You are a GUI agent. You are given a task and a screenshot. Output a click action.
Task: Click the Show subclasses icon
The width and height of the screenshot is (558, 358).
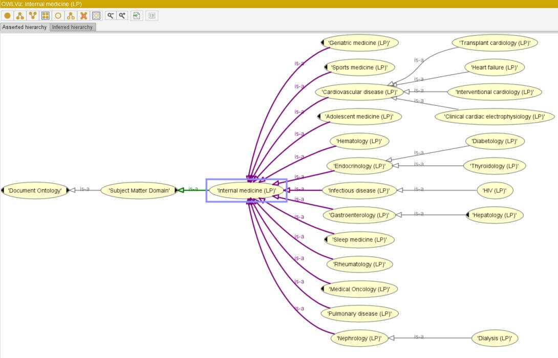click(x=20, y=16)
